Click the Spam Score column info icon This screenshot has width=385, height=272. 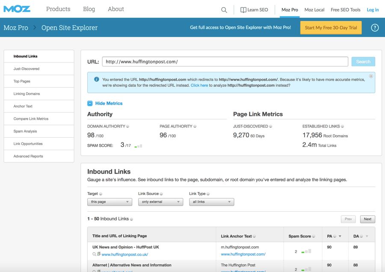[x=314, y=236]
